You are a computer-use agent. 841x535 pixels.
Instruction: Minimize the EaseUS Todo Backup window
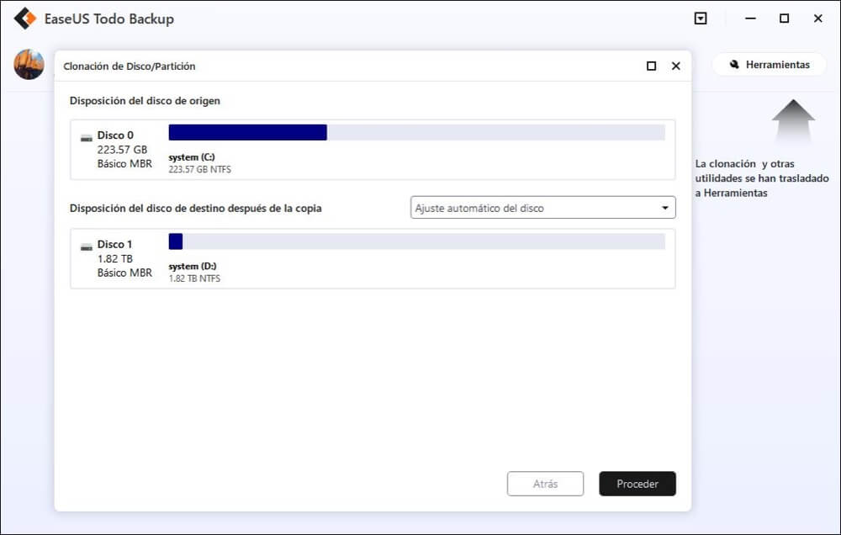coord(750,19)
